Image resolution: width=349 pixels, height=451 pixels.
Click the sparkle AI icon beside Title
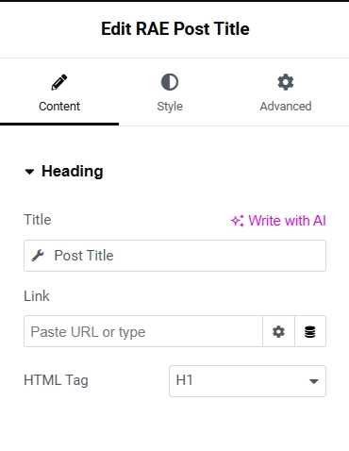coord(238,221)
